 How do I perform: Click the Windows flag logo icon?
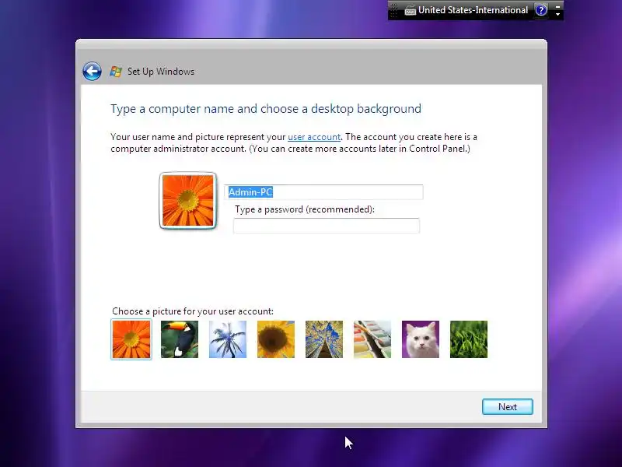tap(116, 72)
